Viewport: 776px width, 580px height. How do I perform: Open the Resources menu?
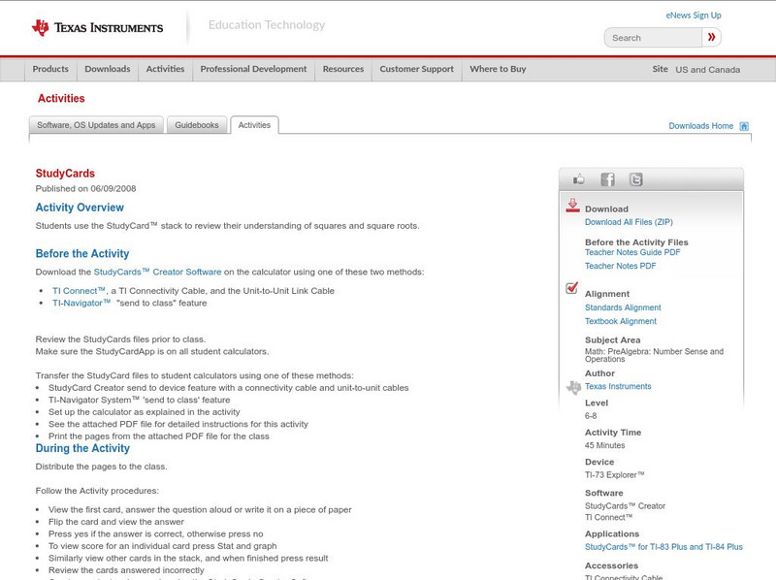(x=343, y=69)
